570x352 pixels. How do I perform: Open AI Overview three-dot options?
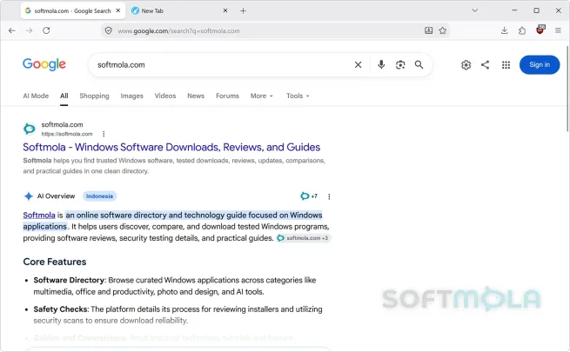(x=329, y=196)
